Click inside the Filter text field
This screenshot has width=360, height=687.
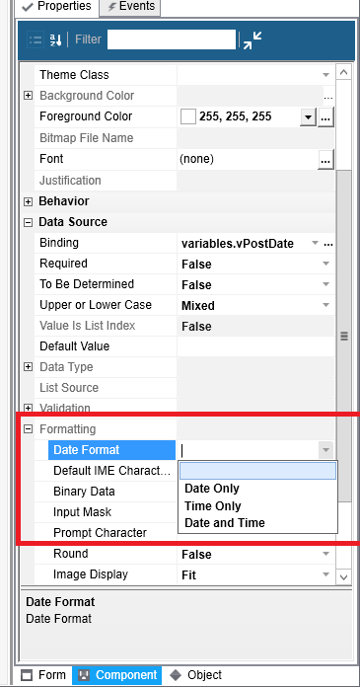coord(172,39)
